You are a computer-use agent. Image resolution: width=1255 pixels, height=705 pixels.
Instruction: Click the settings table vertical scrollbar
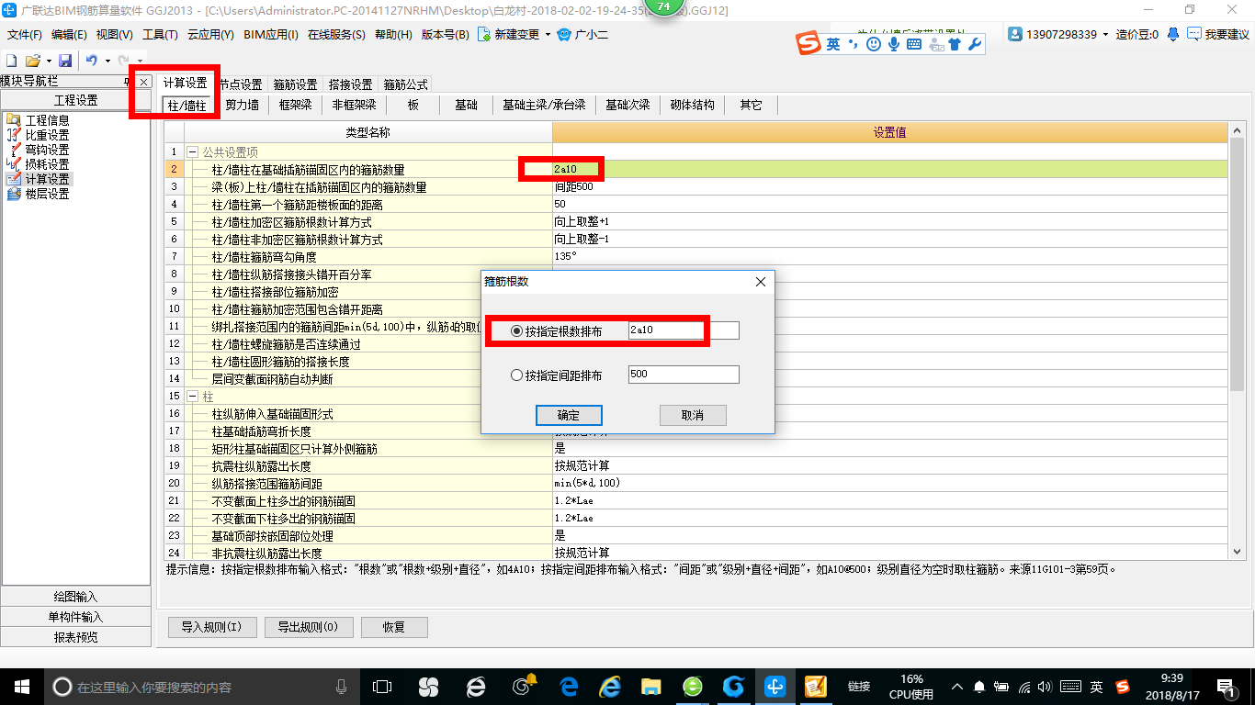1237,266
